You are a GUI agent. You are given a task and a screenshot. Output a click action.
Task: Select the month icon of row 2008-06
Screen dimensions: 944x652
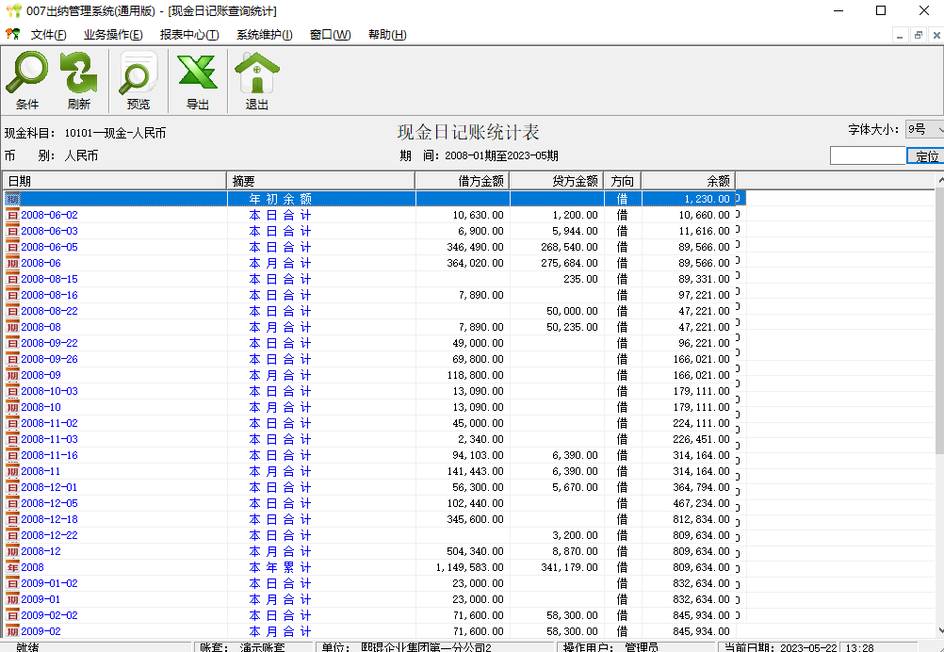point(12,263)
